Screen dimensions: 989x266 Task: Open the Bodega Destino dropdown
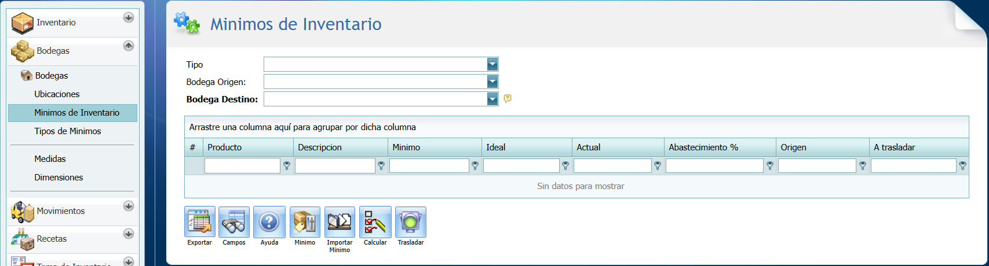492,99
